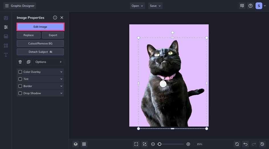269x149 pixels.
Task: Zoom in with the plus icon
Action: [x=188, y=144]
